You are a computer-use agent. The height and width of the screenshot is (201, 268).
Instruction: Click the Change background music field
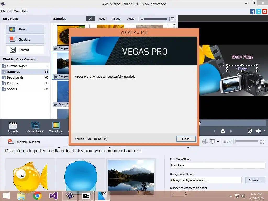tap(206, 180)
